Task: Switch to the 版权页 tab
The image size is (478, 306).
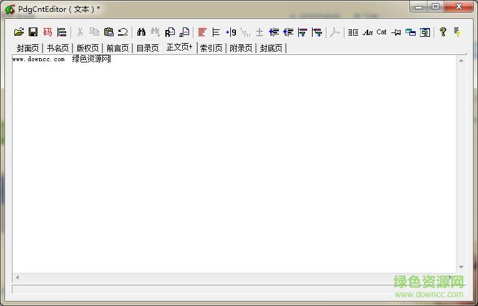Action: [x=87, y=48]
